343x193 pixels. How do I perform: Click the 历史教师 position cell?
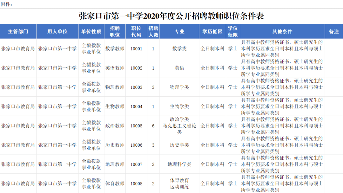(x=115, y=145)
